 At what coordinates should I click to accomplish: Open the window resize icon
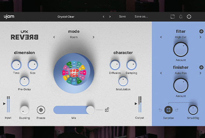point(173,17)
